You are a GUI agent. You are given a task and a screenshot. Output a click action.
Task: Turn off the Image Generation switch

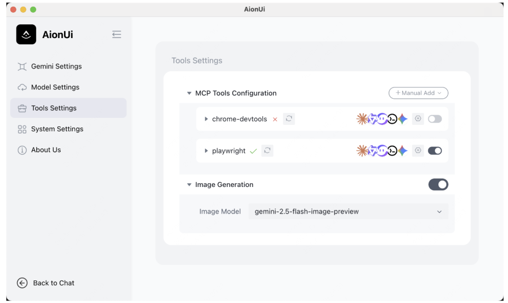[438, 185]
